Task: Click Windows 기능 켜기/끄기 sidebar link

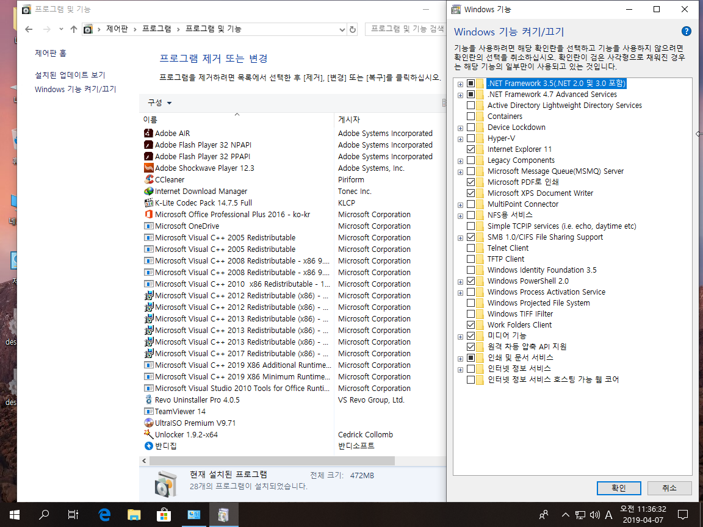Action: click(75, 89)
